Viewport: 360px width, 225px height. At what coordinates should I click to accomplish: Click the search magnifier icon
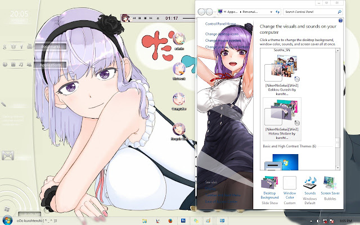[340, 12]
